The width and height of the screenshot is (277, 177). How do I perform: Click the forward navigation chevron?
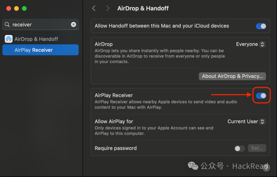(x=108, y=8)
